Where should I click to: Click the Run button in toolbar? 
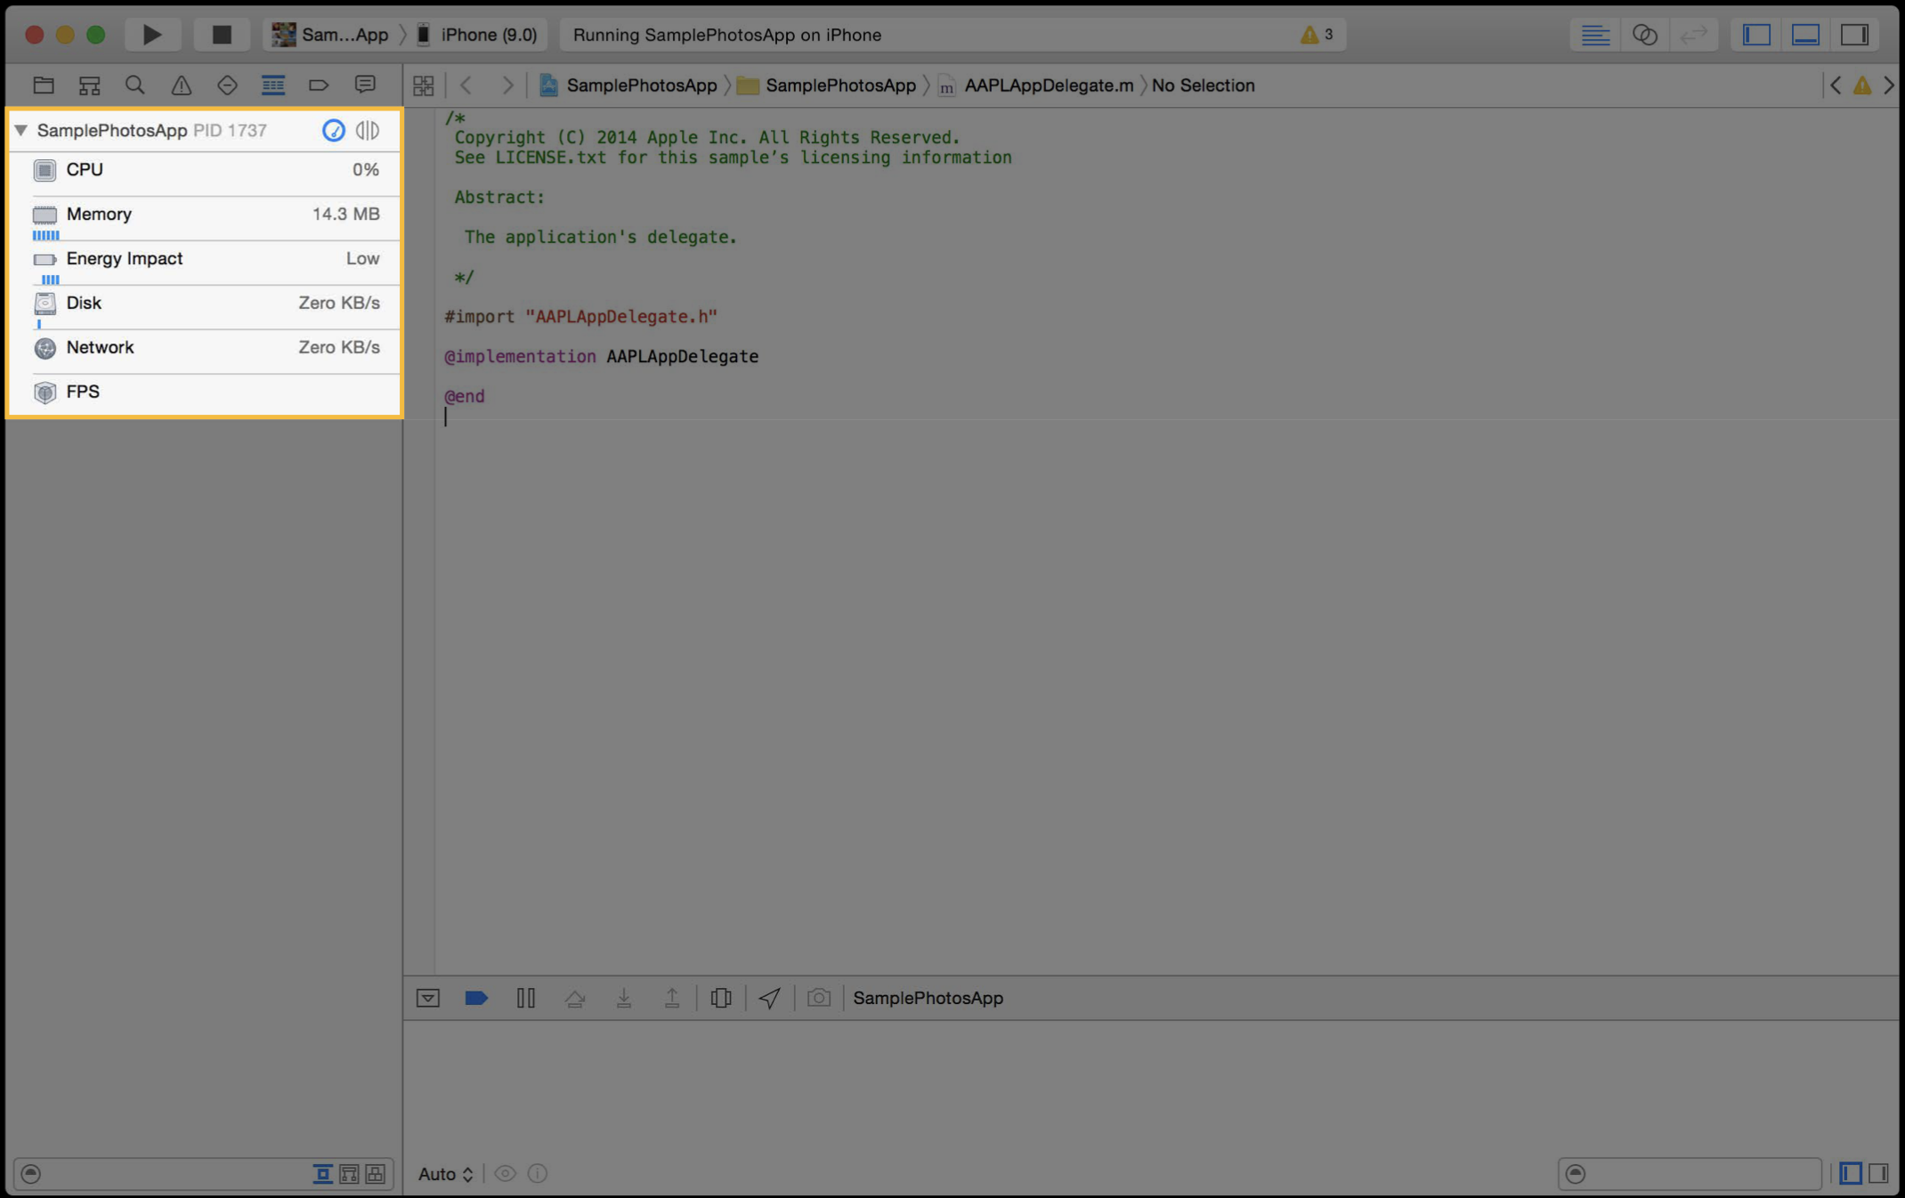(x=152, y=35)
